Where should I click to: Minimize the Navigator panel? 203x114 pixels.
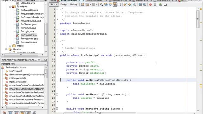[x=45, y=60]
